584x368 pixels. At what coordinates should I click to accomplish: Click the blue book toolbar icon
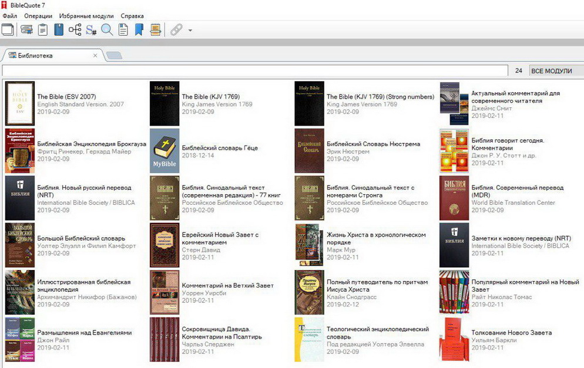(x=59, y=29)
